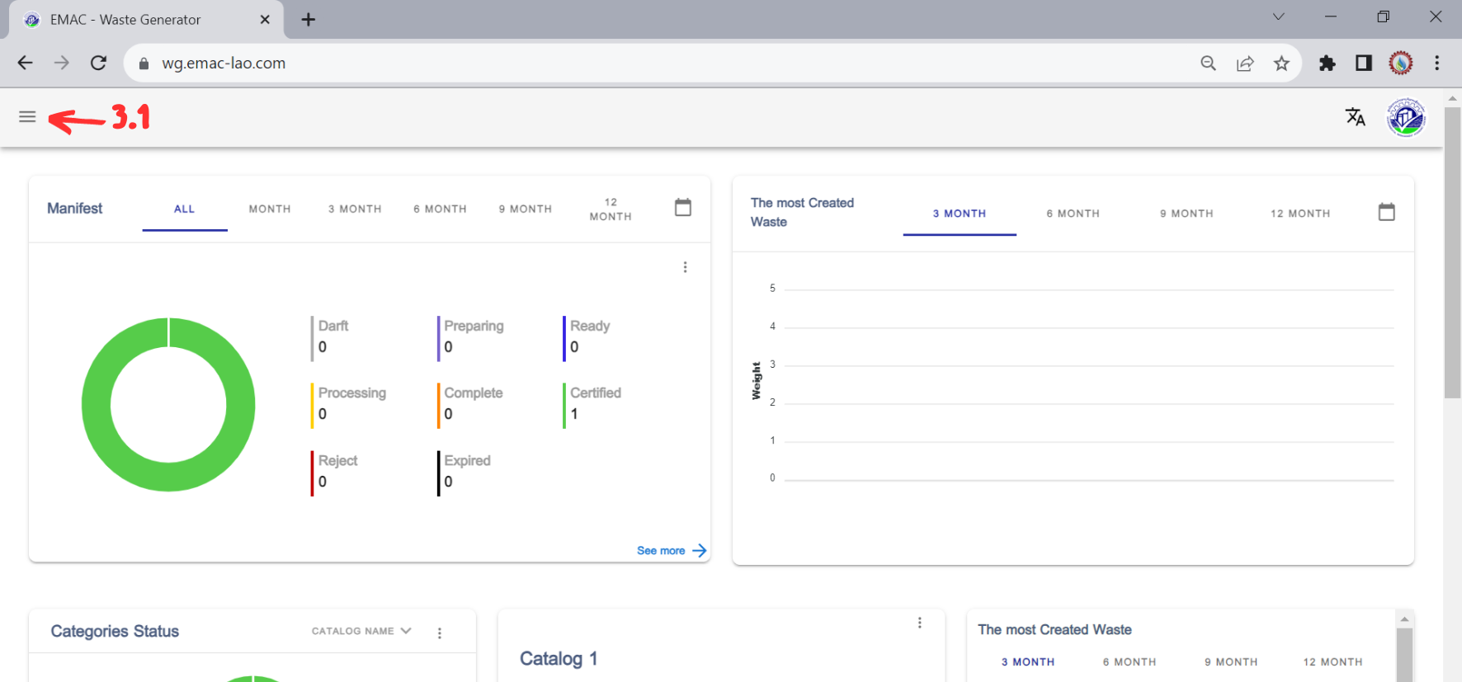Image resolution: width=1462 pixels, height=682 pixels.
Task: Reload the current page
Action: pos(98,63)
